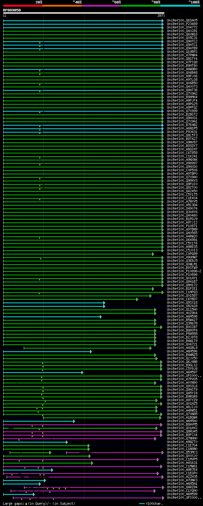Click hit label UniRef100_A9TYZ9

pos(182,400)
